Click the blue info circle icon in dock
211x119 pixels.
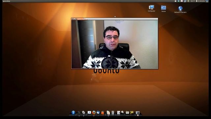73,112
